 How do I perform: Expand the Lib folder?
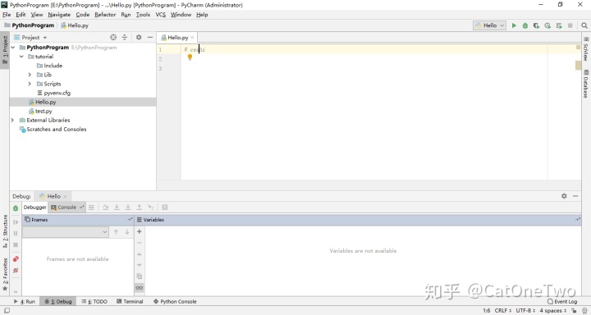(30, 75)
